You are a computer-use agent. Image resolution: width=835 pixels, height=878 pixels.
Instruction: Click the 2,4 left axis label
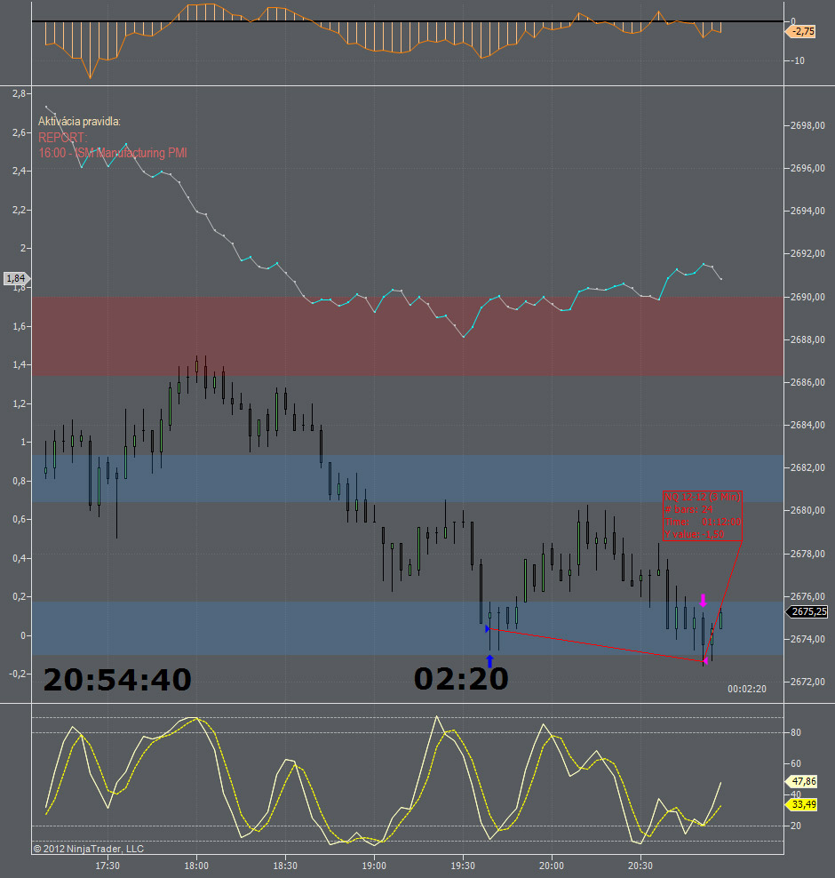pos(19,171)
